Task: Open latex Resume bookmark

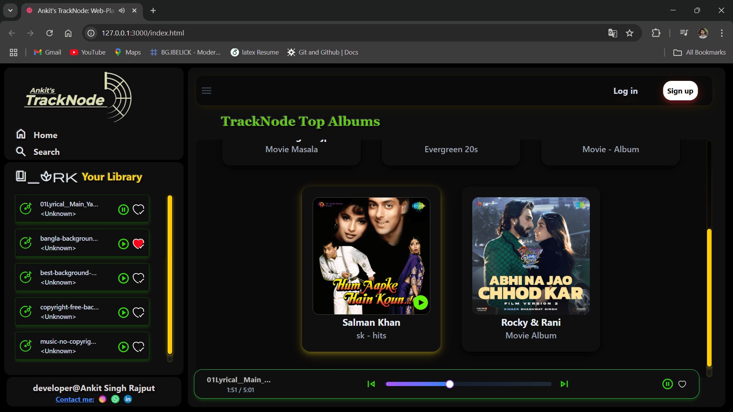Action: [255, 52]
